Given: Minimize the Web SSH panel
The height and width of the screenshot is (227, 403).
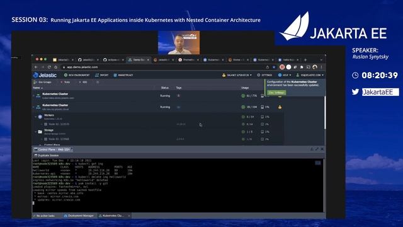Looking at the screenshot, I should point(312,149).
